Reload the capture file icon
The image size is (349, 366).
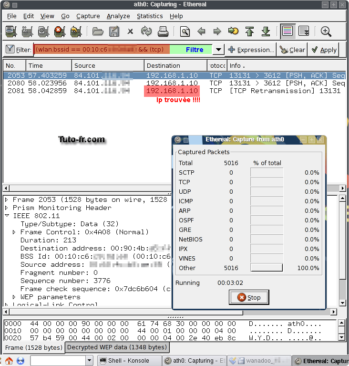coord(146,31)
